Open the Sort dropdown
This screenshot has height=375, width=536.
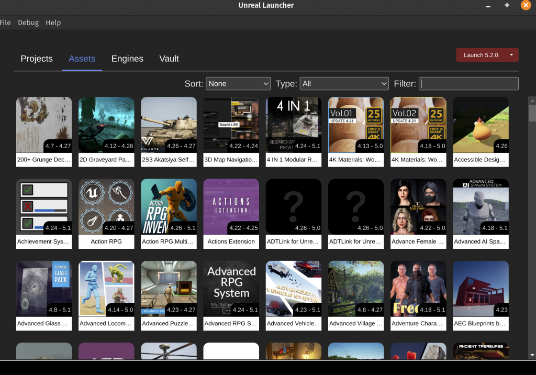tap(238, 83)
